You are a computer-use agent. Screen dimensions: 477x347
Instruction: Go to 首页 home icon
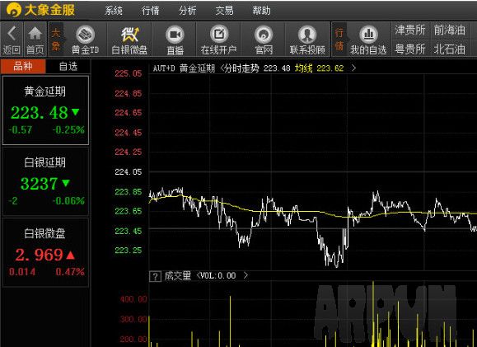coord(35,34)
